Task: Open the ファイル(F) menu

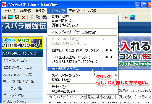Action: coord(9,11)
